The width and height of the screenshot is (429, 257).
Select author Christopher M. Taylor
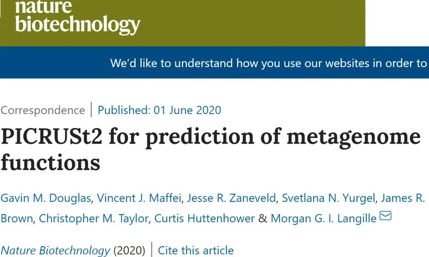tap(93, 218)
